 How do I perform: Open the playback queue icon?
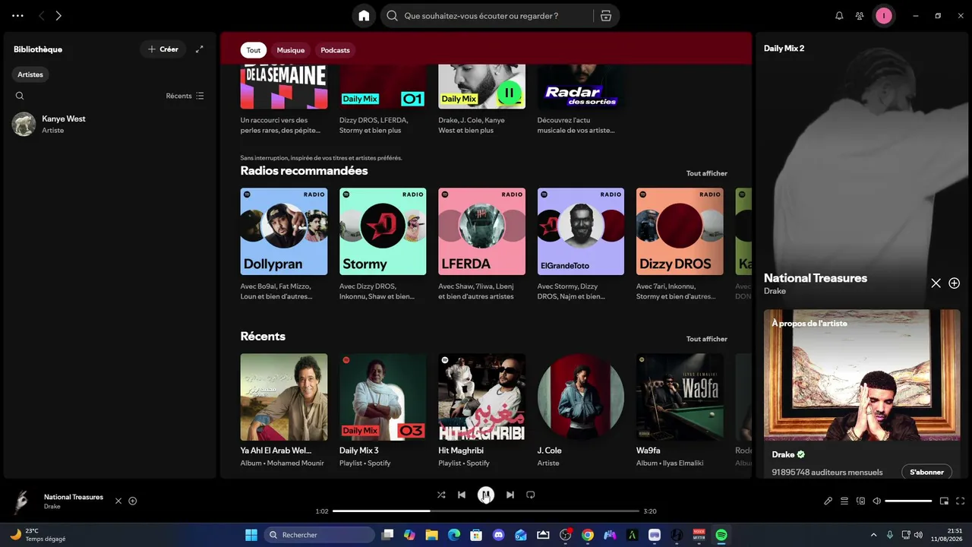[x=844, y=501]
